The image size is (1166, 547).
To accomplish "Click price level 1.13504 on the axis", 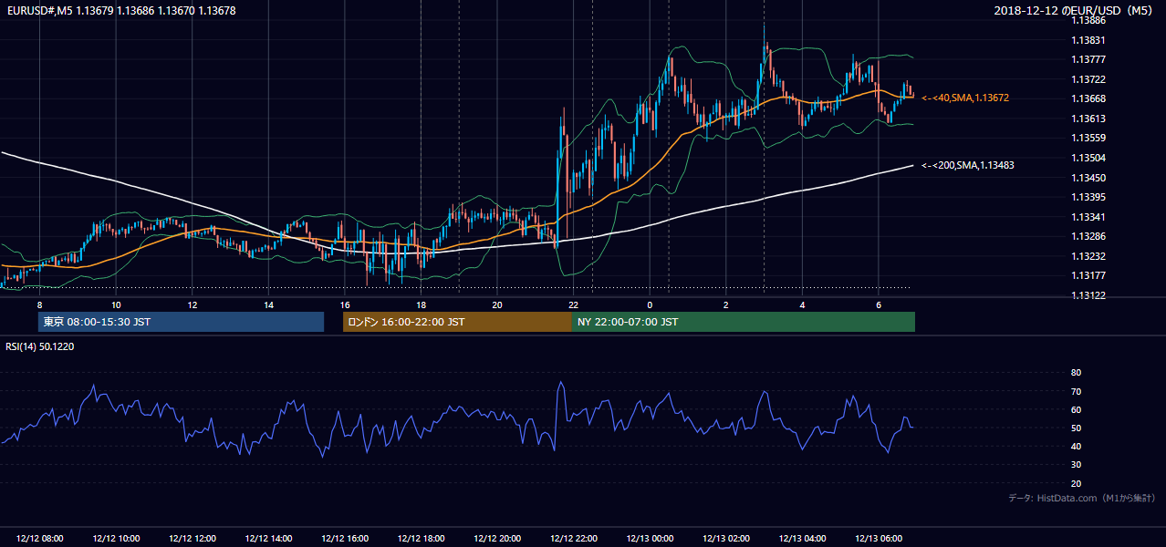I will 1089,158.
